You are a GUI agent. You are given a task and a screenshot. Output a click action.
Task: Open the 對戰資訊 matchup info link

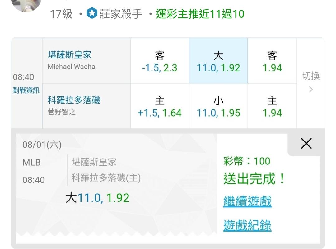pyautogui.click(x=26, y=90)
